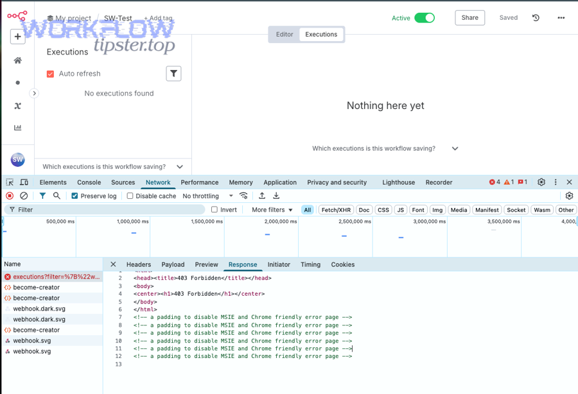Check the Invert filter checkbox

[x=214, y=210]
